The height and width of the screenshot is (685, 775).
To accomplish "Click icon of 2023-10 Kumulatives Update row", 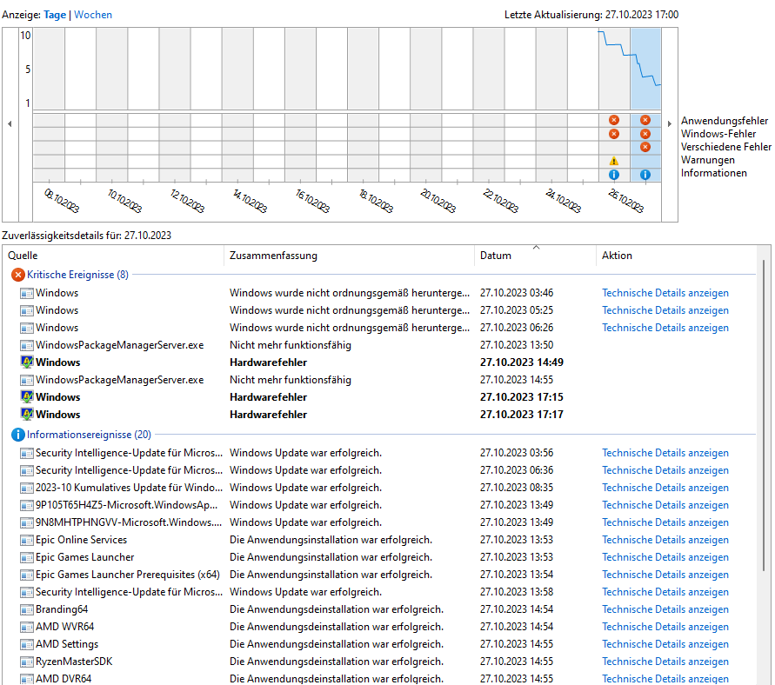I will point(27,488).
